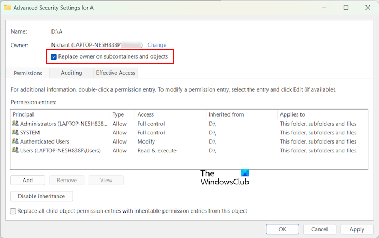Image resolution: width=379 pixels, height=238 pixels.
Task: Click the Change owner link
Action: pos(157,45)
